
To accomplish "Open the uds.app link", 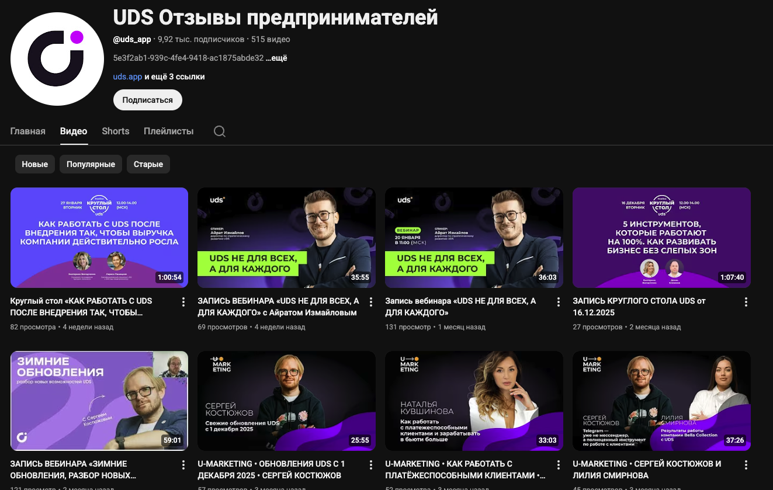I will (x=128, y=77).
